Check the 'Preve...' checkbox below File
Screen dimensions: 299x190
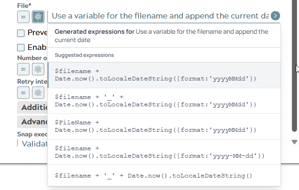[21, 33]
